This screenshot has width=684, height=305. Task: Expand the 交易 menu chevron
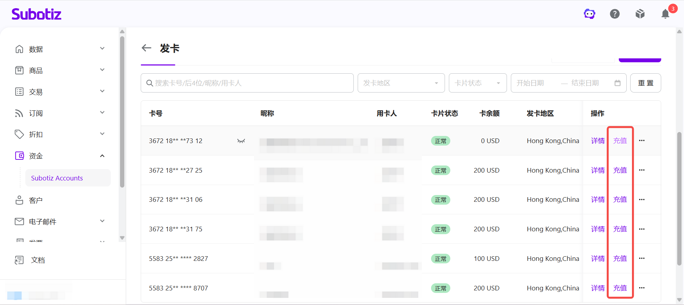102,91
